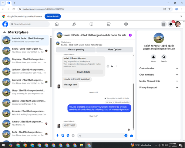Image resolution: width=185 pixels, height=148 pixels.
Task: Open the Keturah conversation
Action: pyautogui.click(x=25, y=113)
